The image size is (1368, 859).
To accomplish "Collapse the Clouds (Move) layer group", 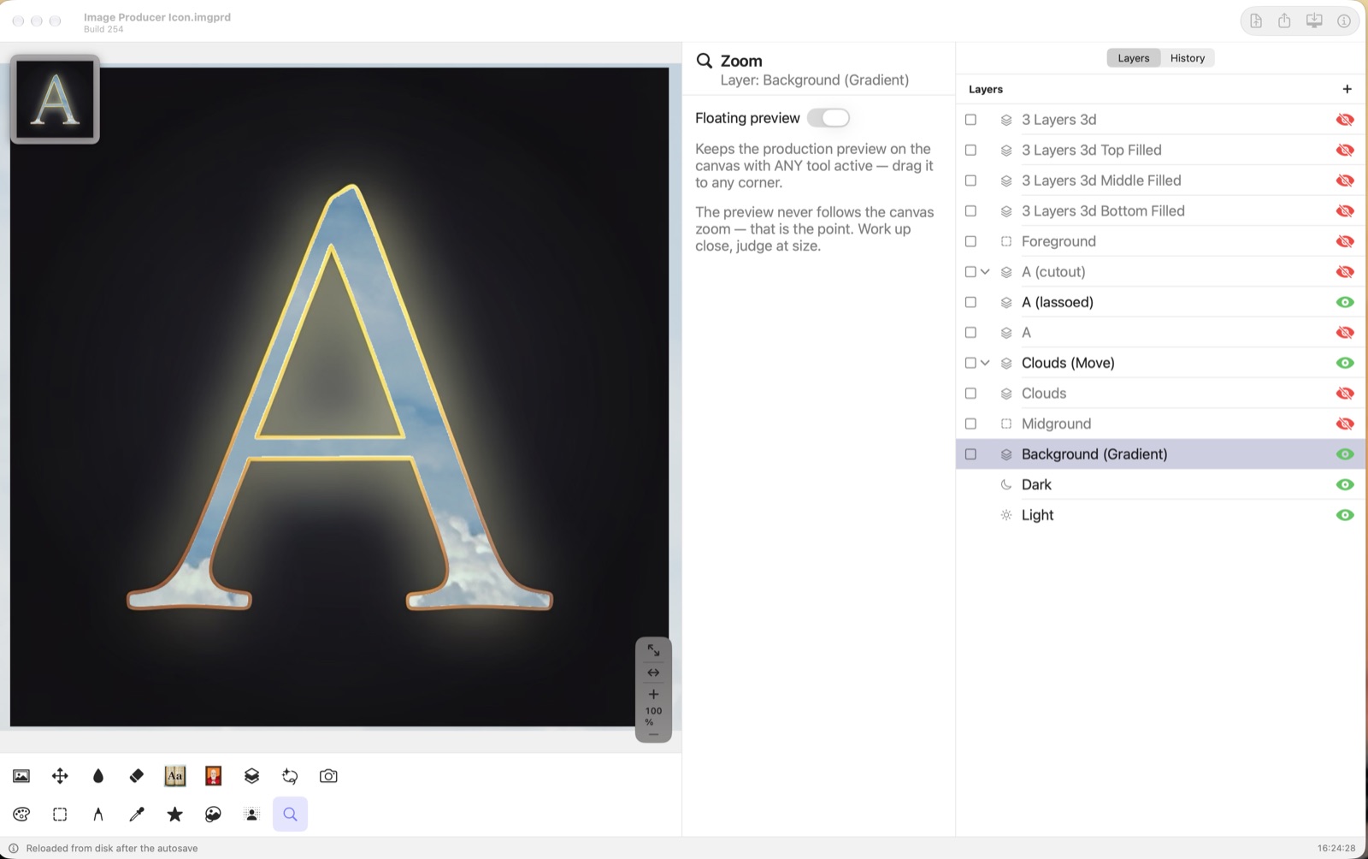I will pyautogui.click(x=985, y=363).
